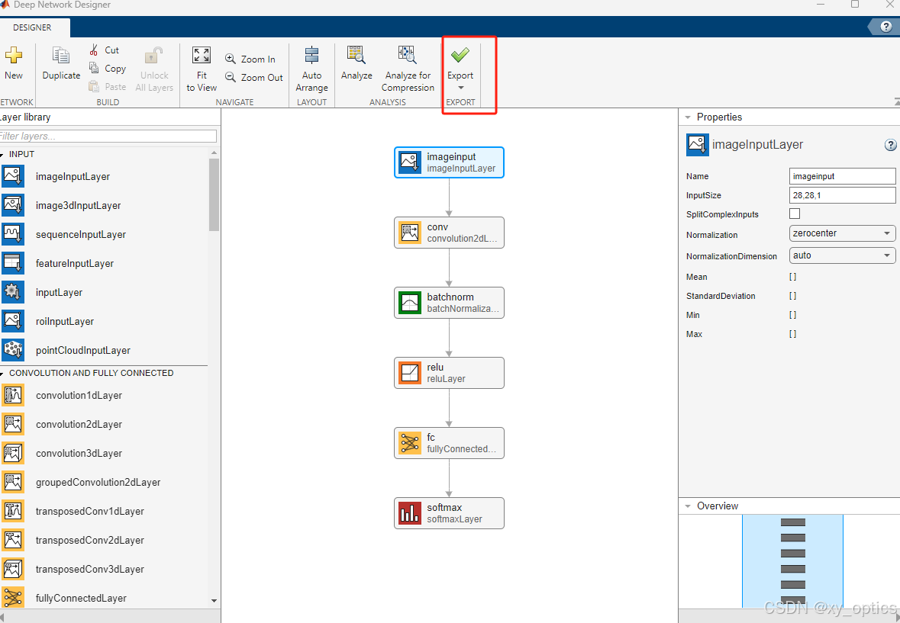Click Unlock All Layers padlock icon

tap(154, 55)
